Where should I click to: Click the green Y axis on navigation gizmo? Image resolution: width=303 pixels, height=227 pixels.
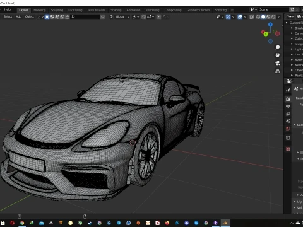(x=266, y=34)
